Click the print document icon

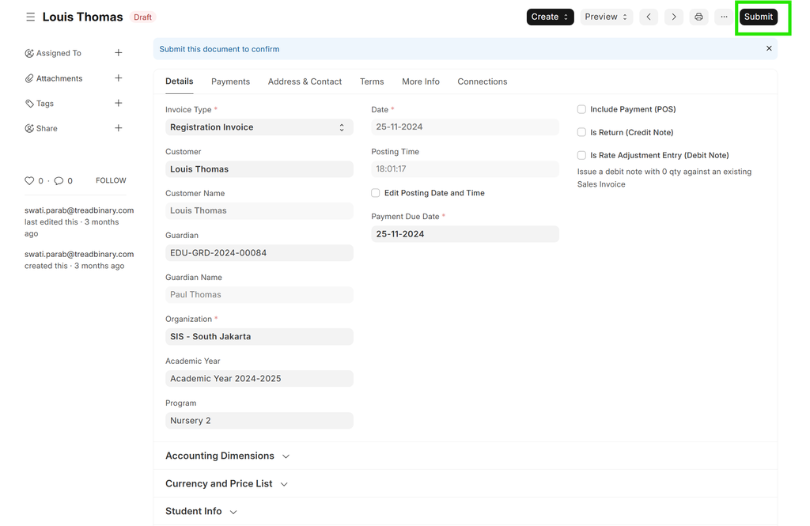(x=698, y=17)
